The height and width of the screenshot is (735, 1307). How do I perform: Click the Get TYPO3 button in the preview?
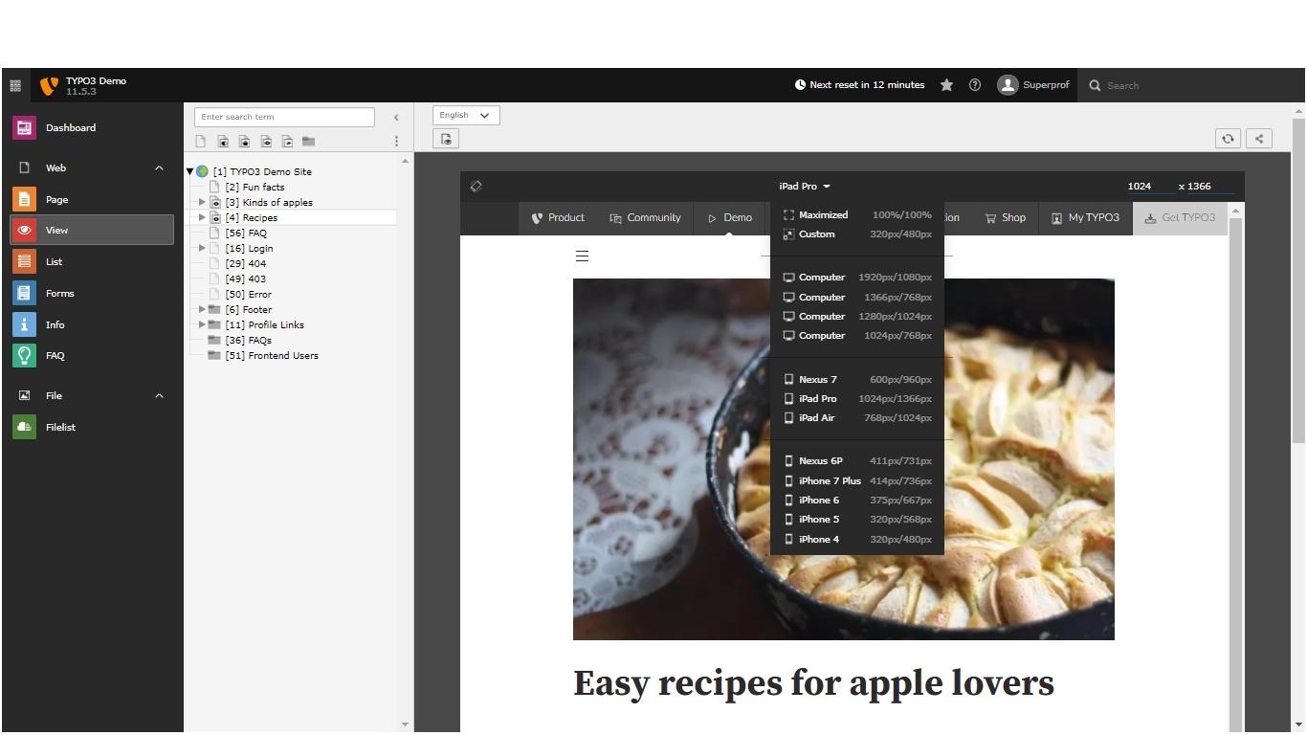(x=1180, y=217)
